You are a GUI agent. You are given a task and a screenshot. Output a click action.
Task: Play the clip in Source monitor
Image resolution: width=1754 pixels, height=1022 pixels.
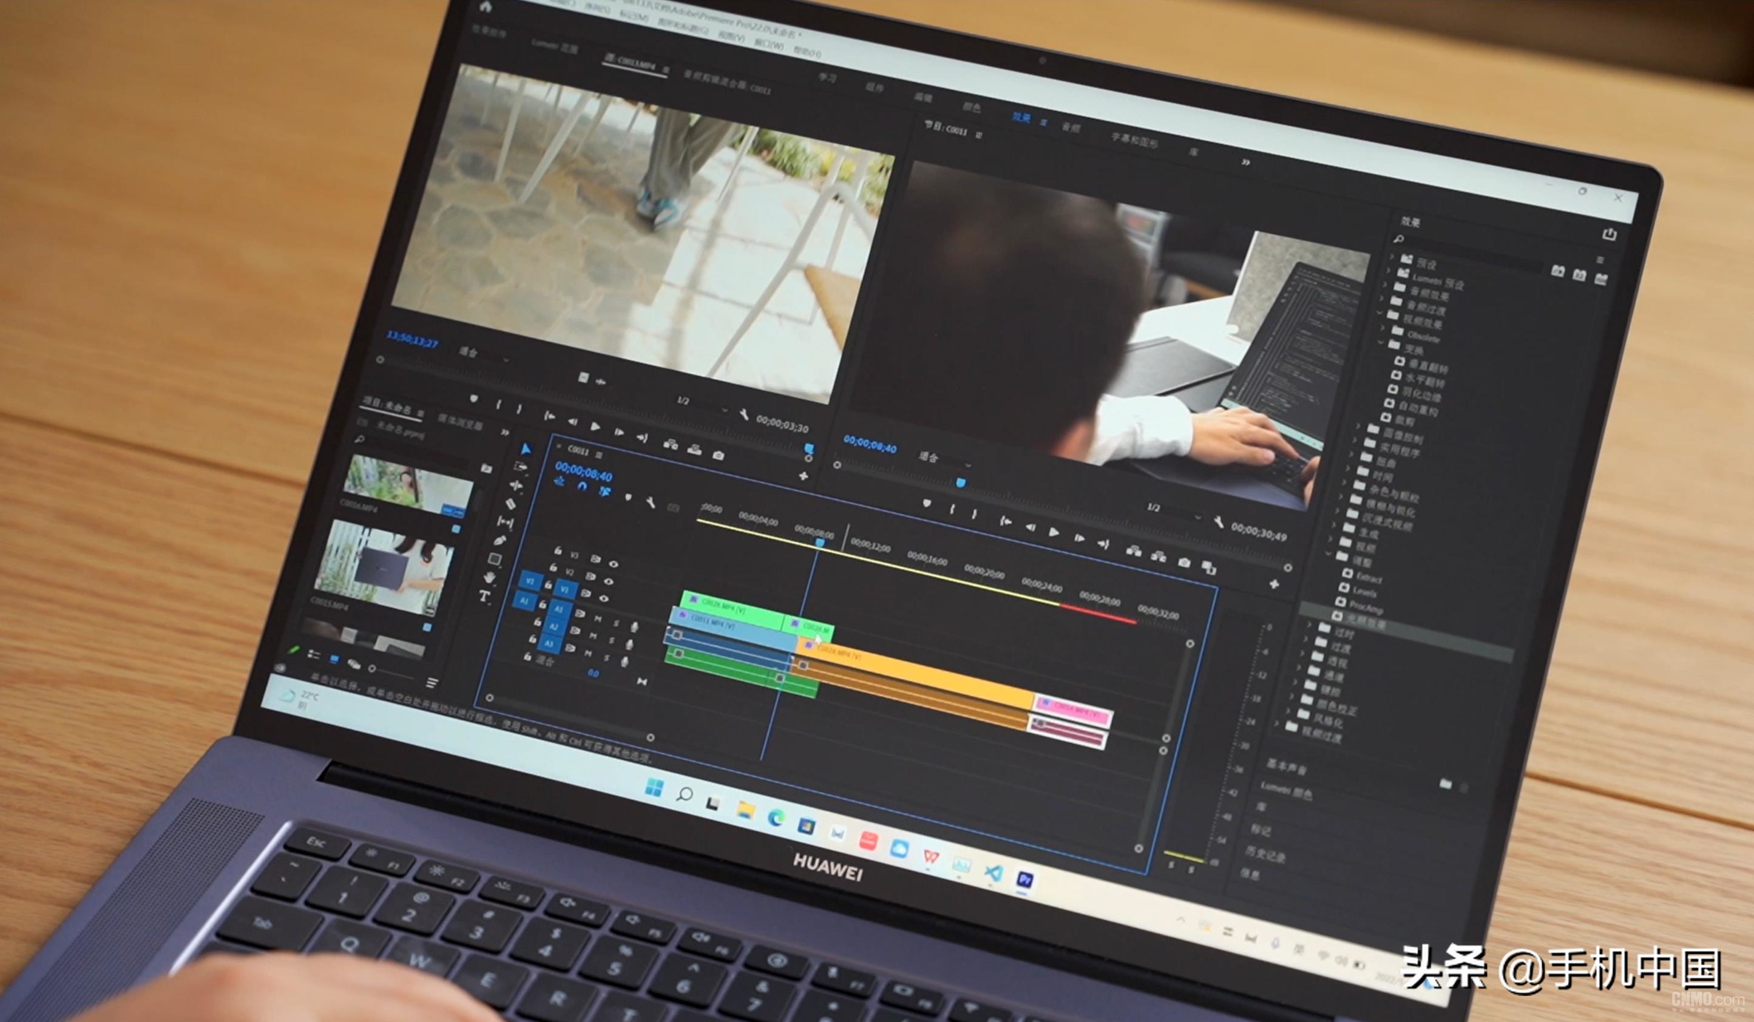coord(595,426)
